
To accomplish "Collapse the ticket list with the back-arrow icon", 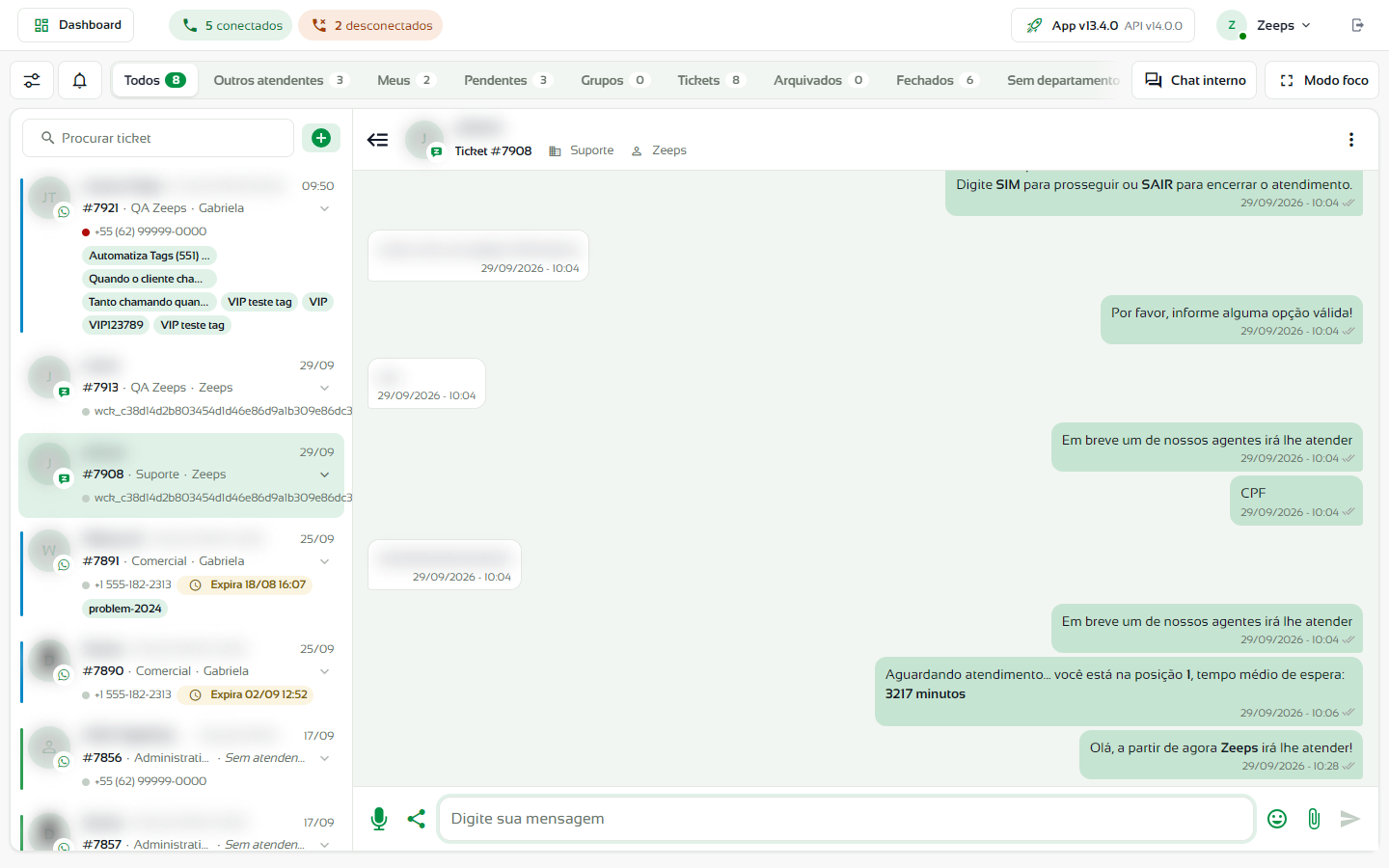I will 378,140.
